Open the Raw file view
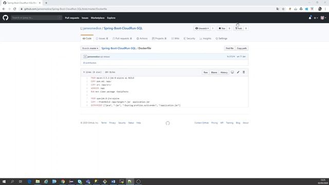Viewport: 329px width, 185px height. click(206, 72)
